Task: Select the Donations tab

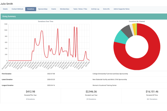Action: (x=31, y=9)
